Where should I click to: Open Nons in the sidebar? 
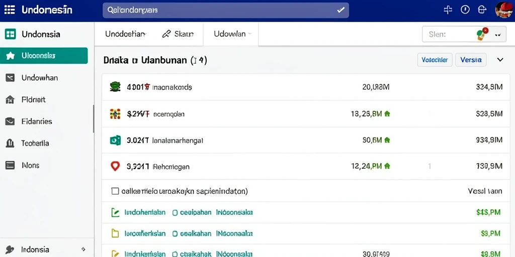(31, 165)
